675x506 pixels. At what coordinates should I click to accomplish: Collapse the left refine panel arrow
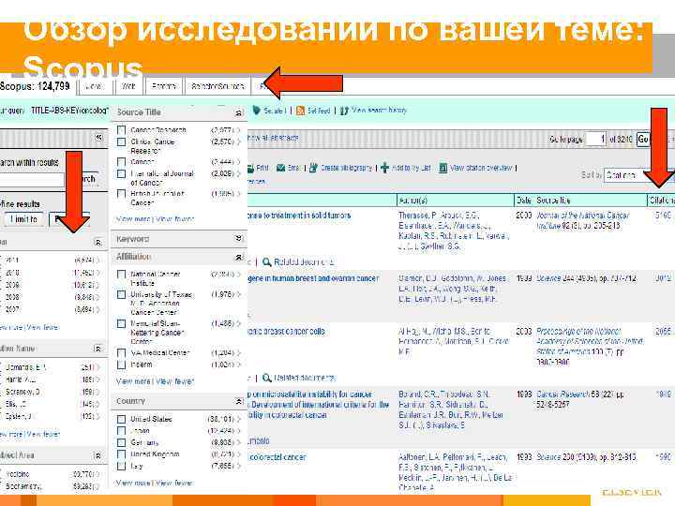99,137
